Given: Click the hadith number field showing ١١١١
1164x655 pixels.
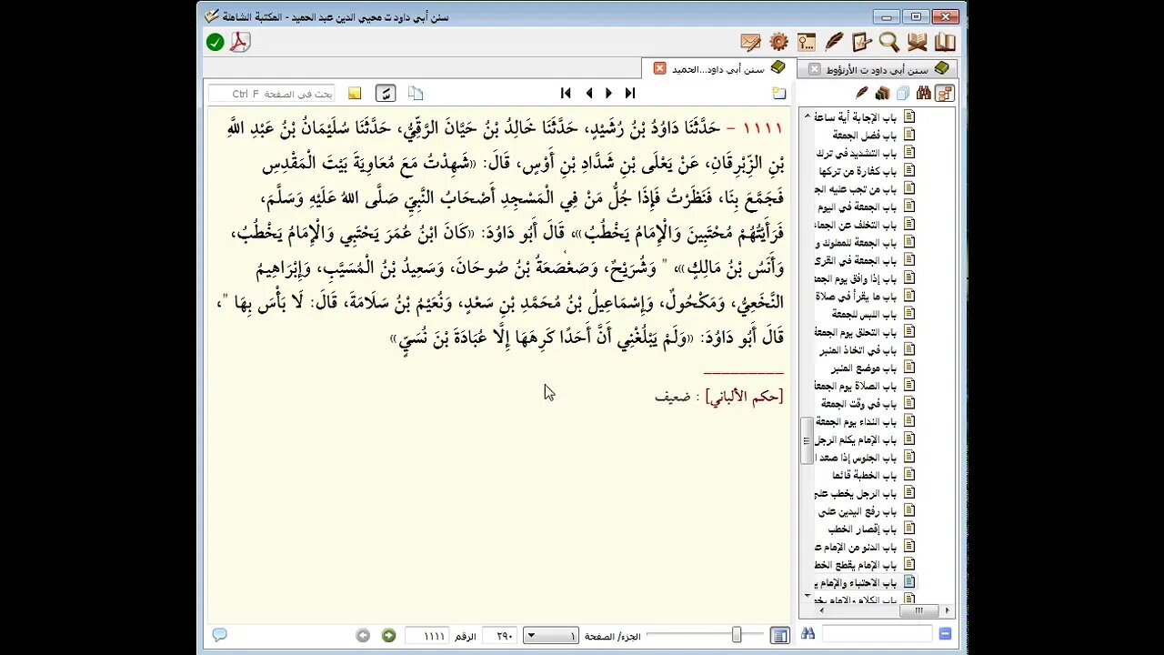Looking at the screenshot, I should [426, 636].
